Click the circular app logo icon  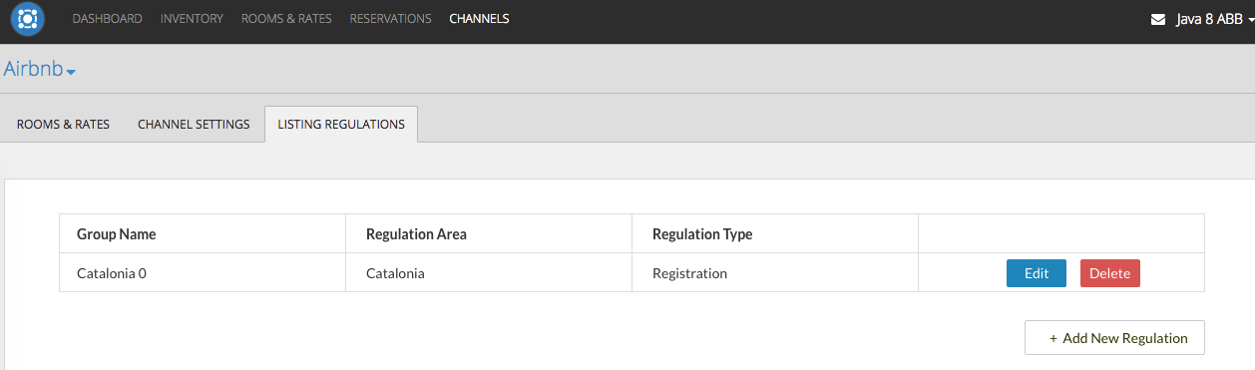pyautogui.click(x=28, y=19)
